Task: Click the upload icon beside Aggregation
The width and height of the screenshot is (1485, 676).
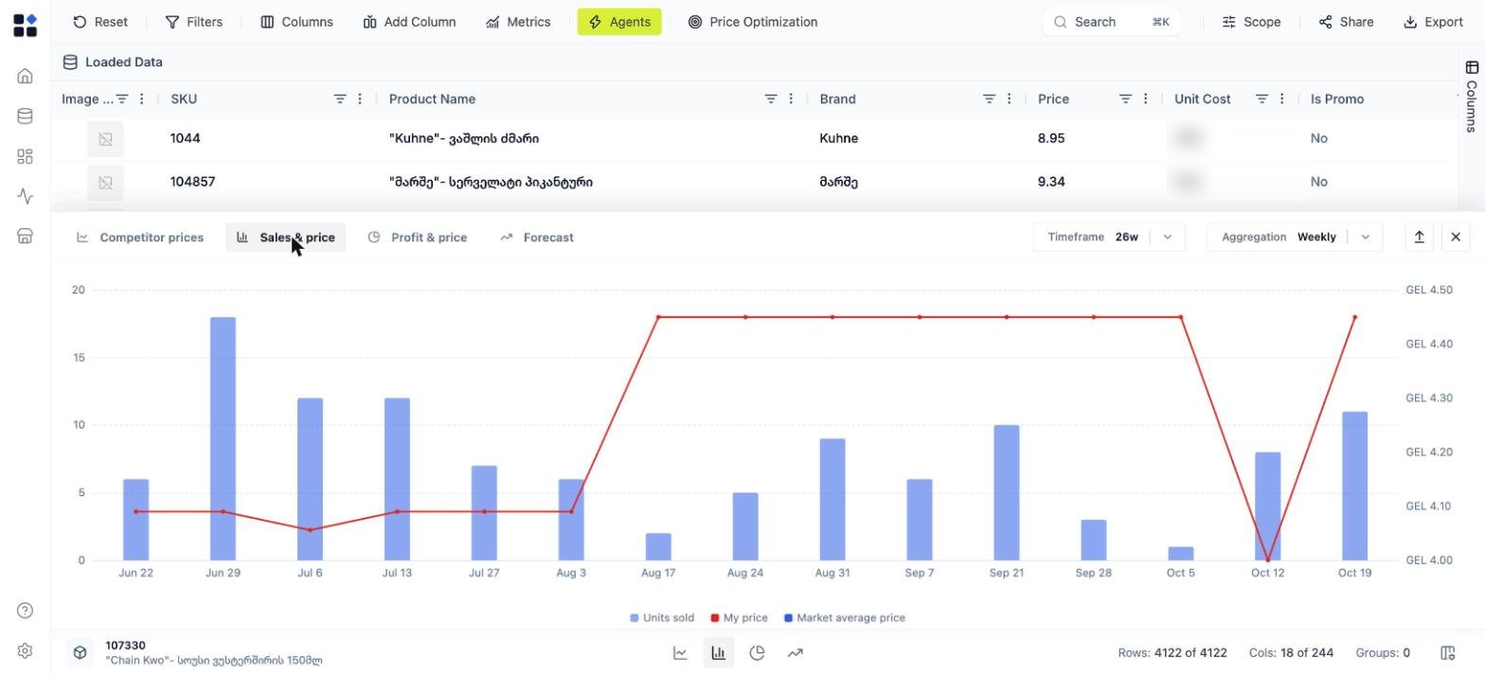Action: (1419, 237)
